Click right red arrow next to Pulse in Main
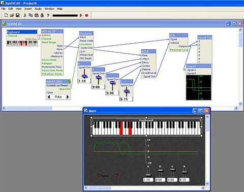244x192 pixels. tap(117, 176)
